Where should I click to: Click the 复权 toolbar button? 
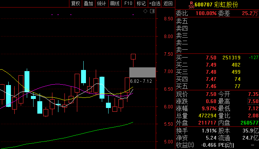[75, 3]
